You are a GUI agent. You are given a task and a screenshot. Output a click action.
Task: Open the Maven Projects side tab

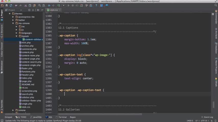pos(216,66)
